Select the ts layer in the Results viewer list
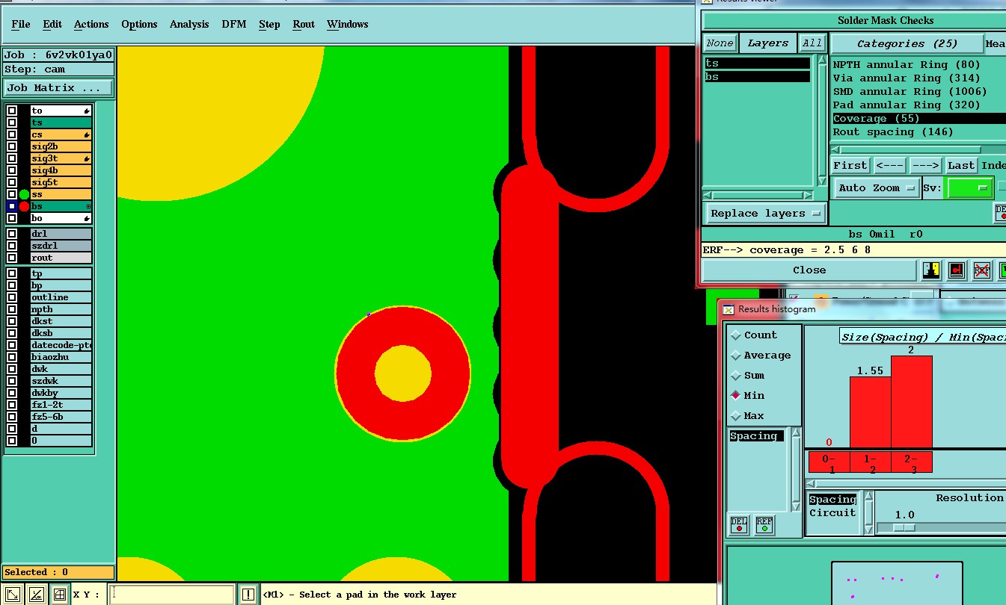 pyautogui.click(x=758, y=63)
